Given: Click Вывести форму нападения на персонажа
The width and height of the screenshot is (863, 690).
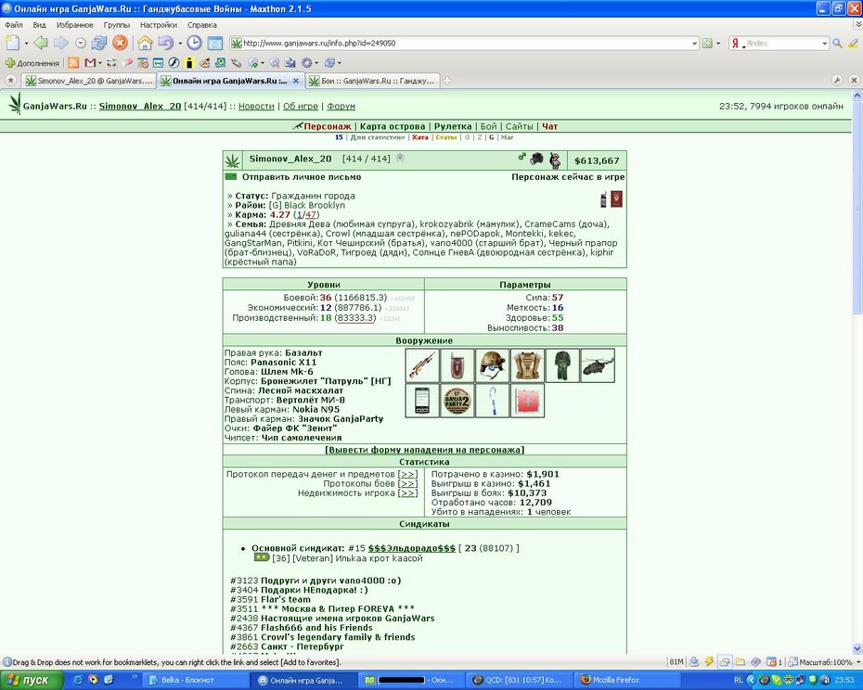Looking at the screenshot, I should pyautogui.click(x=424, y=450).
